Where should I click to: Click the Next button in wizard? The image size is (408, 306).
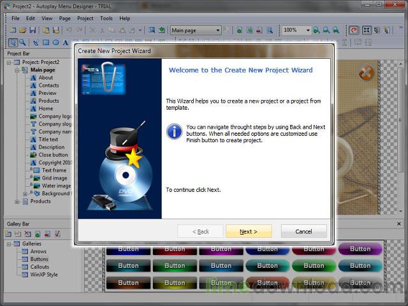(248, 231)
